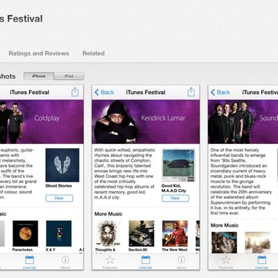Viewport: 278px width, 278px height.
Task: Tap About info icon in Coldplay screenshot
Action: (x=65, y=262)
